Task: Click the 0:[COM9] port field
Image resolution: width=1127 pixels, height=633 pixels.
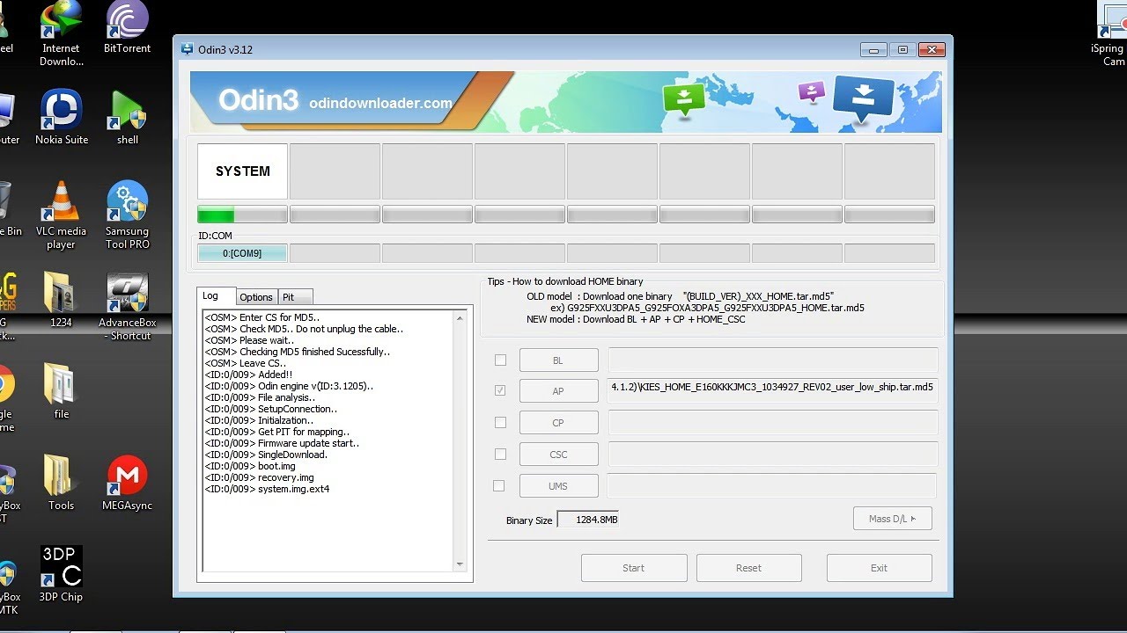Action: pos(242,253)
